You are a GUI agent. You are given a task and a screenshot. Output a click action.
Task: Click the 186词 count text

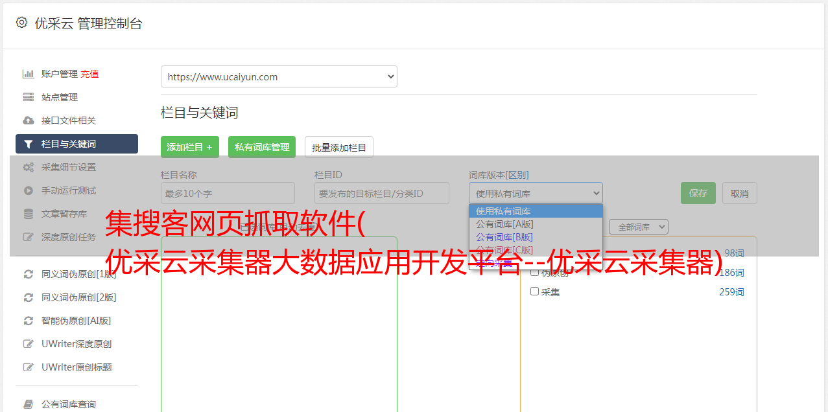pos(731,273)
